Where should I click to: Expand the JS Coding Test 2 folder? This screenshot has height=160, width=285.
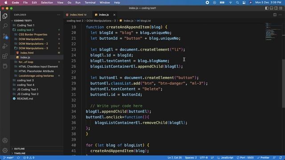coord(28,94)
